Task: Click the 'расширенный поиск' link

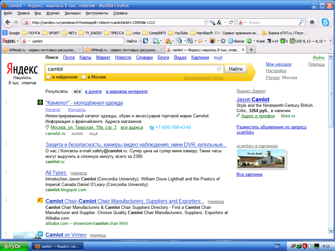Action: coord(203,78)
